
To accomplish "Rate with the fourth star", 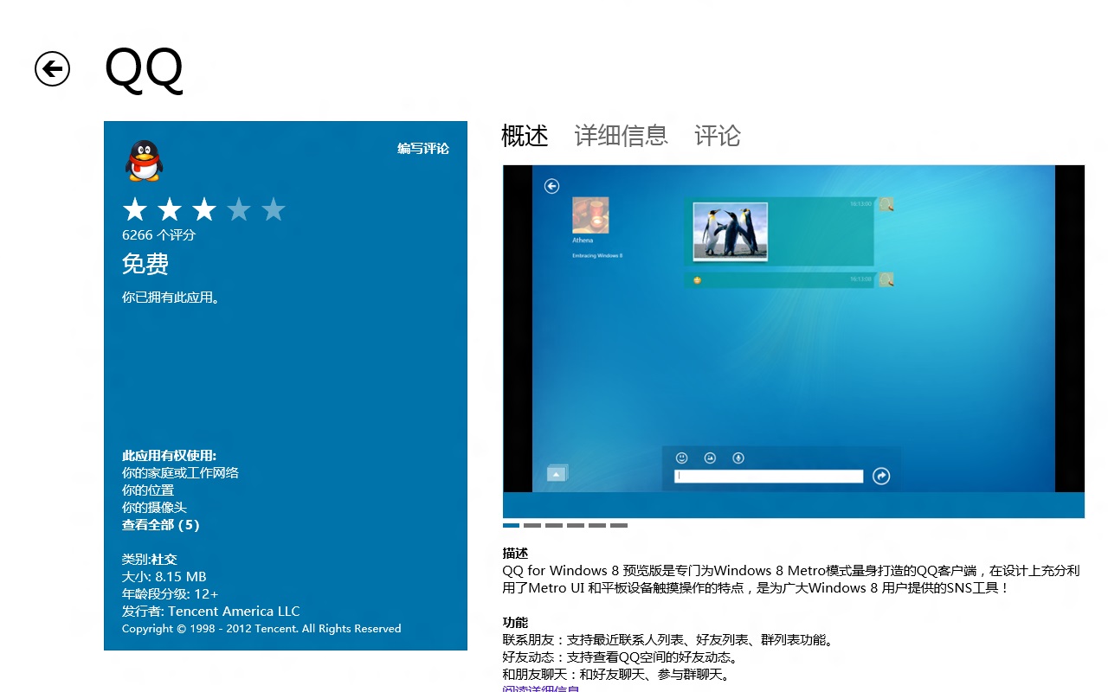I will (239, 209).
